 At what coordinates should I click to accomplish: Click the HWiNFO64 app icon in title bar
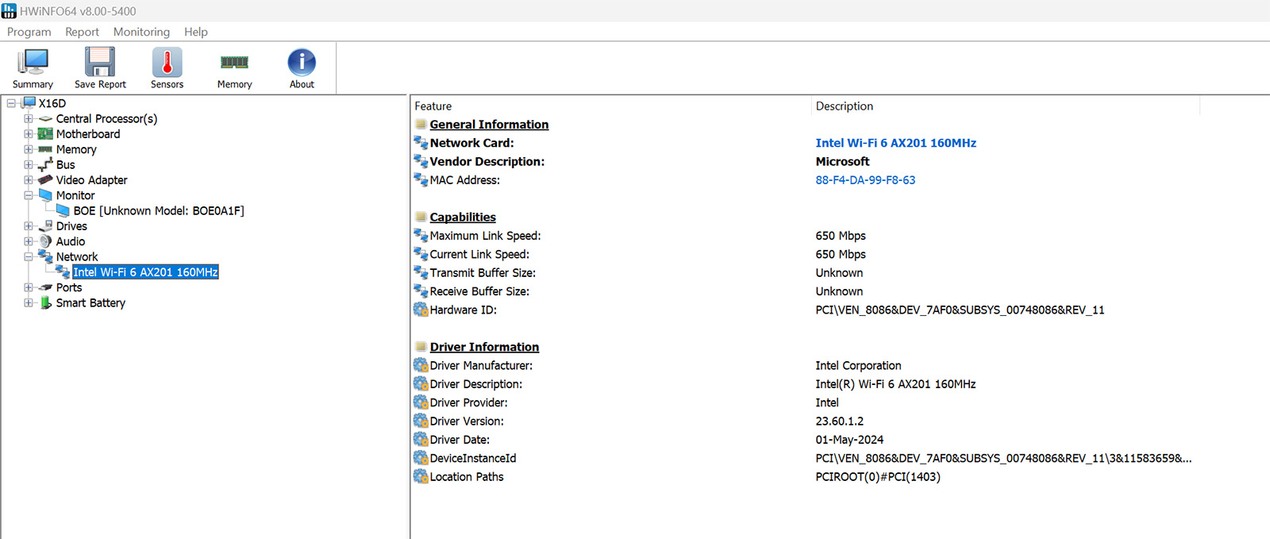pyautogui.click(x=9, y=11)
